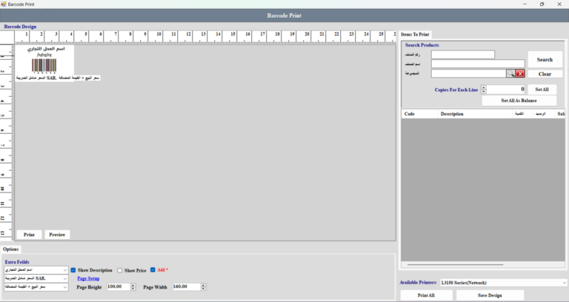Click the magnifier icon beside the group field
569x302 pixels.
(510, 74)
